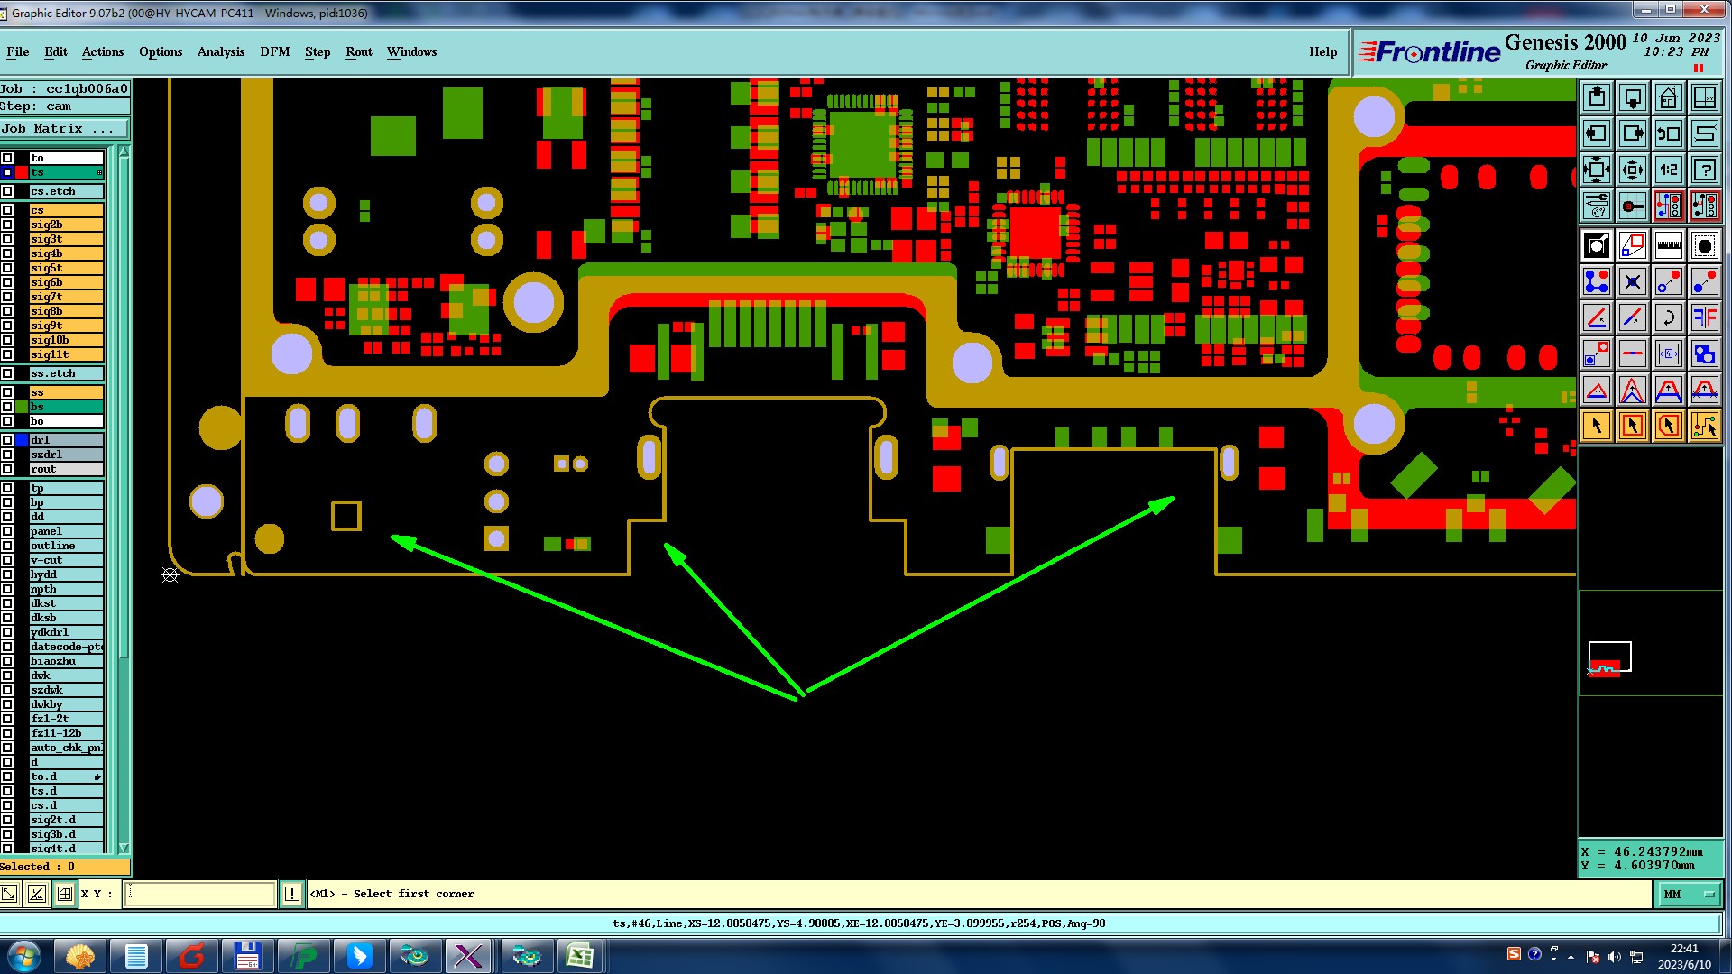Click the rotate feature icon
The image size is (1732, 974).
pyautogui.click(x=1668, y=317)
